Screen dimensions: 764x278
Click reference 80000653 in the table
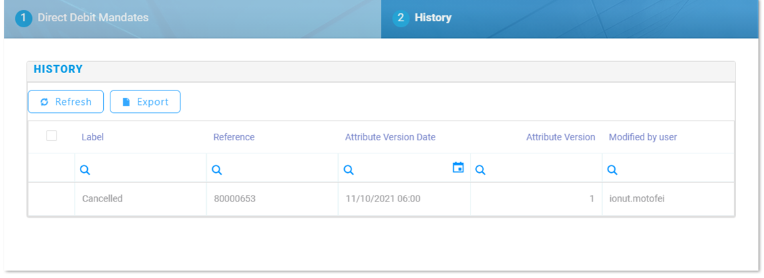[x=234, y=198]
